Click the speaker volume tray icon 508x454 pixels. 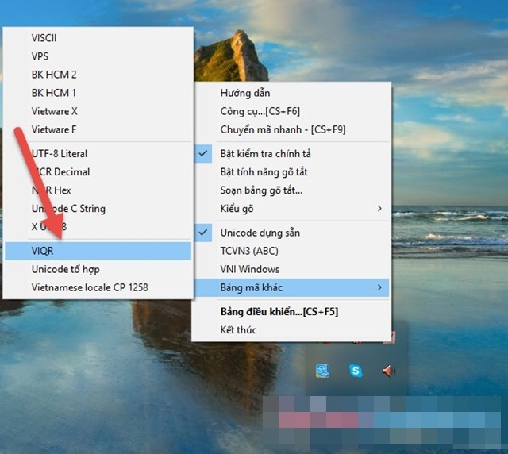tap(388, 371)
